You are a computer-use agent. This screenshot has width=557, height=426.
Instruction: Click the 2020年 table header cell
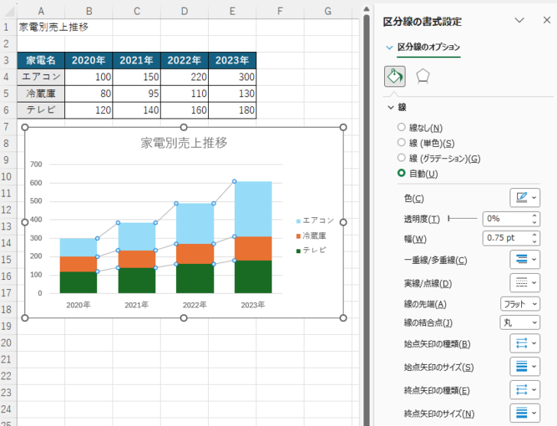(89, 60)
